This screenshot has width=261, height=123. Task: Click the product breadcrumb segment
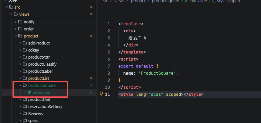138,1
